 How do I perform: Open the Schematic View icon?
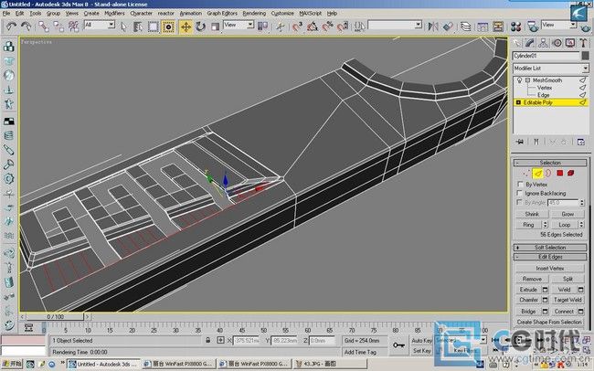498,26
